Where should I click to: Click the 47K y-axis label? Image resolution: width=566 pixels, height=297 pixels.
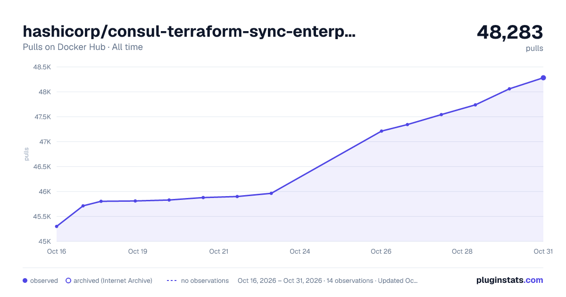44,142
